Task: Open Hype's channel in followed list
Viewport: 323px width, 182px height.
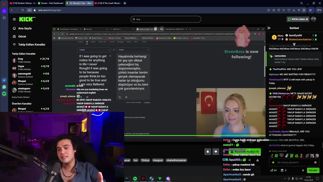Action: (x=31, y=68)
